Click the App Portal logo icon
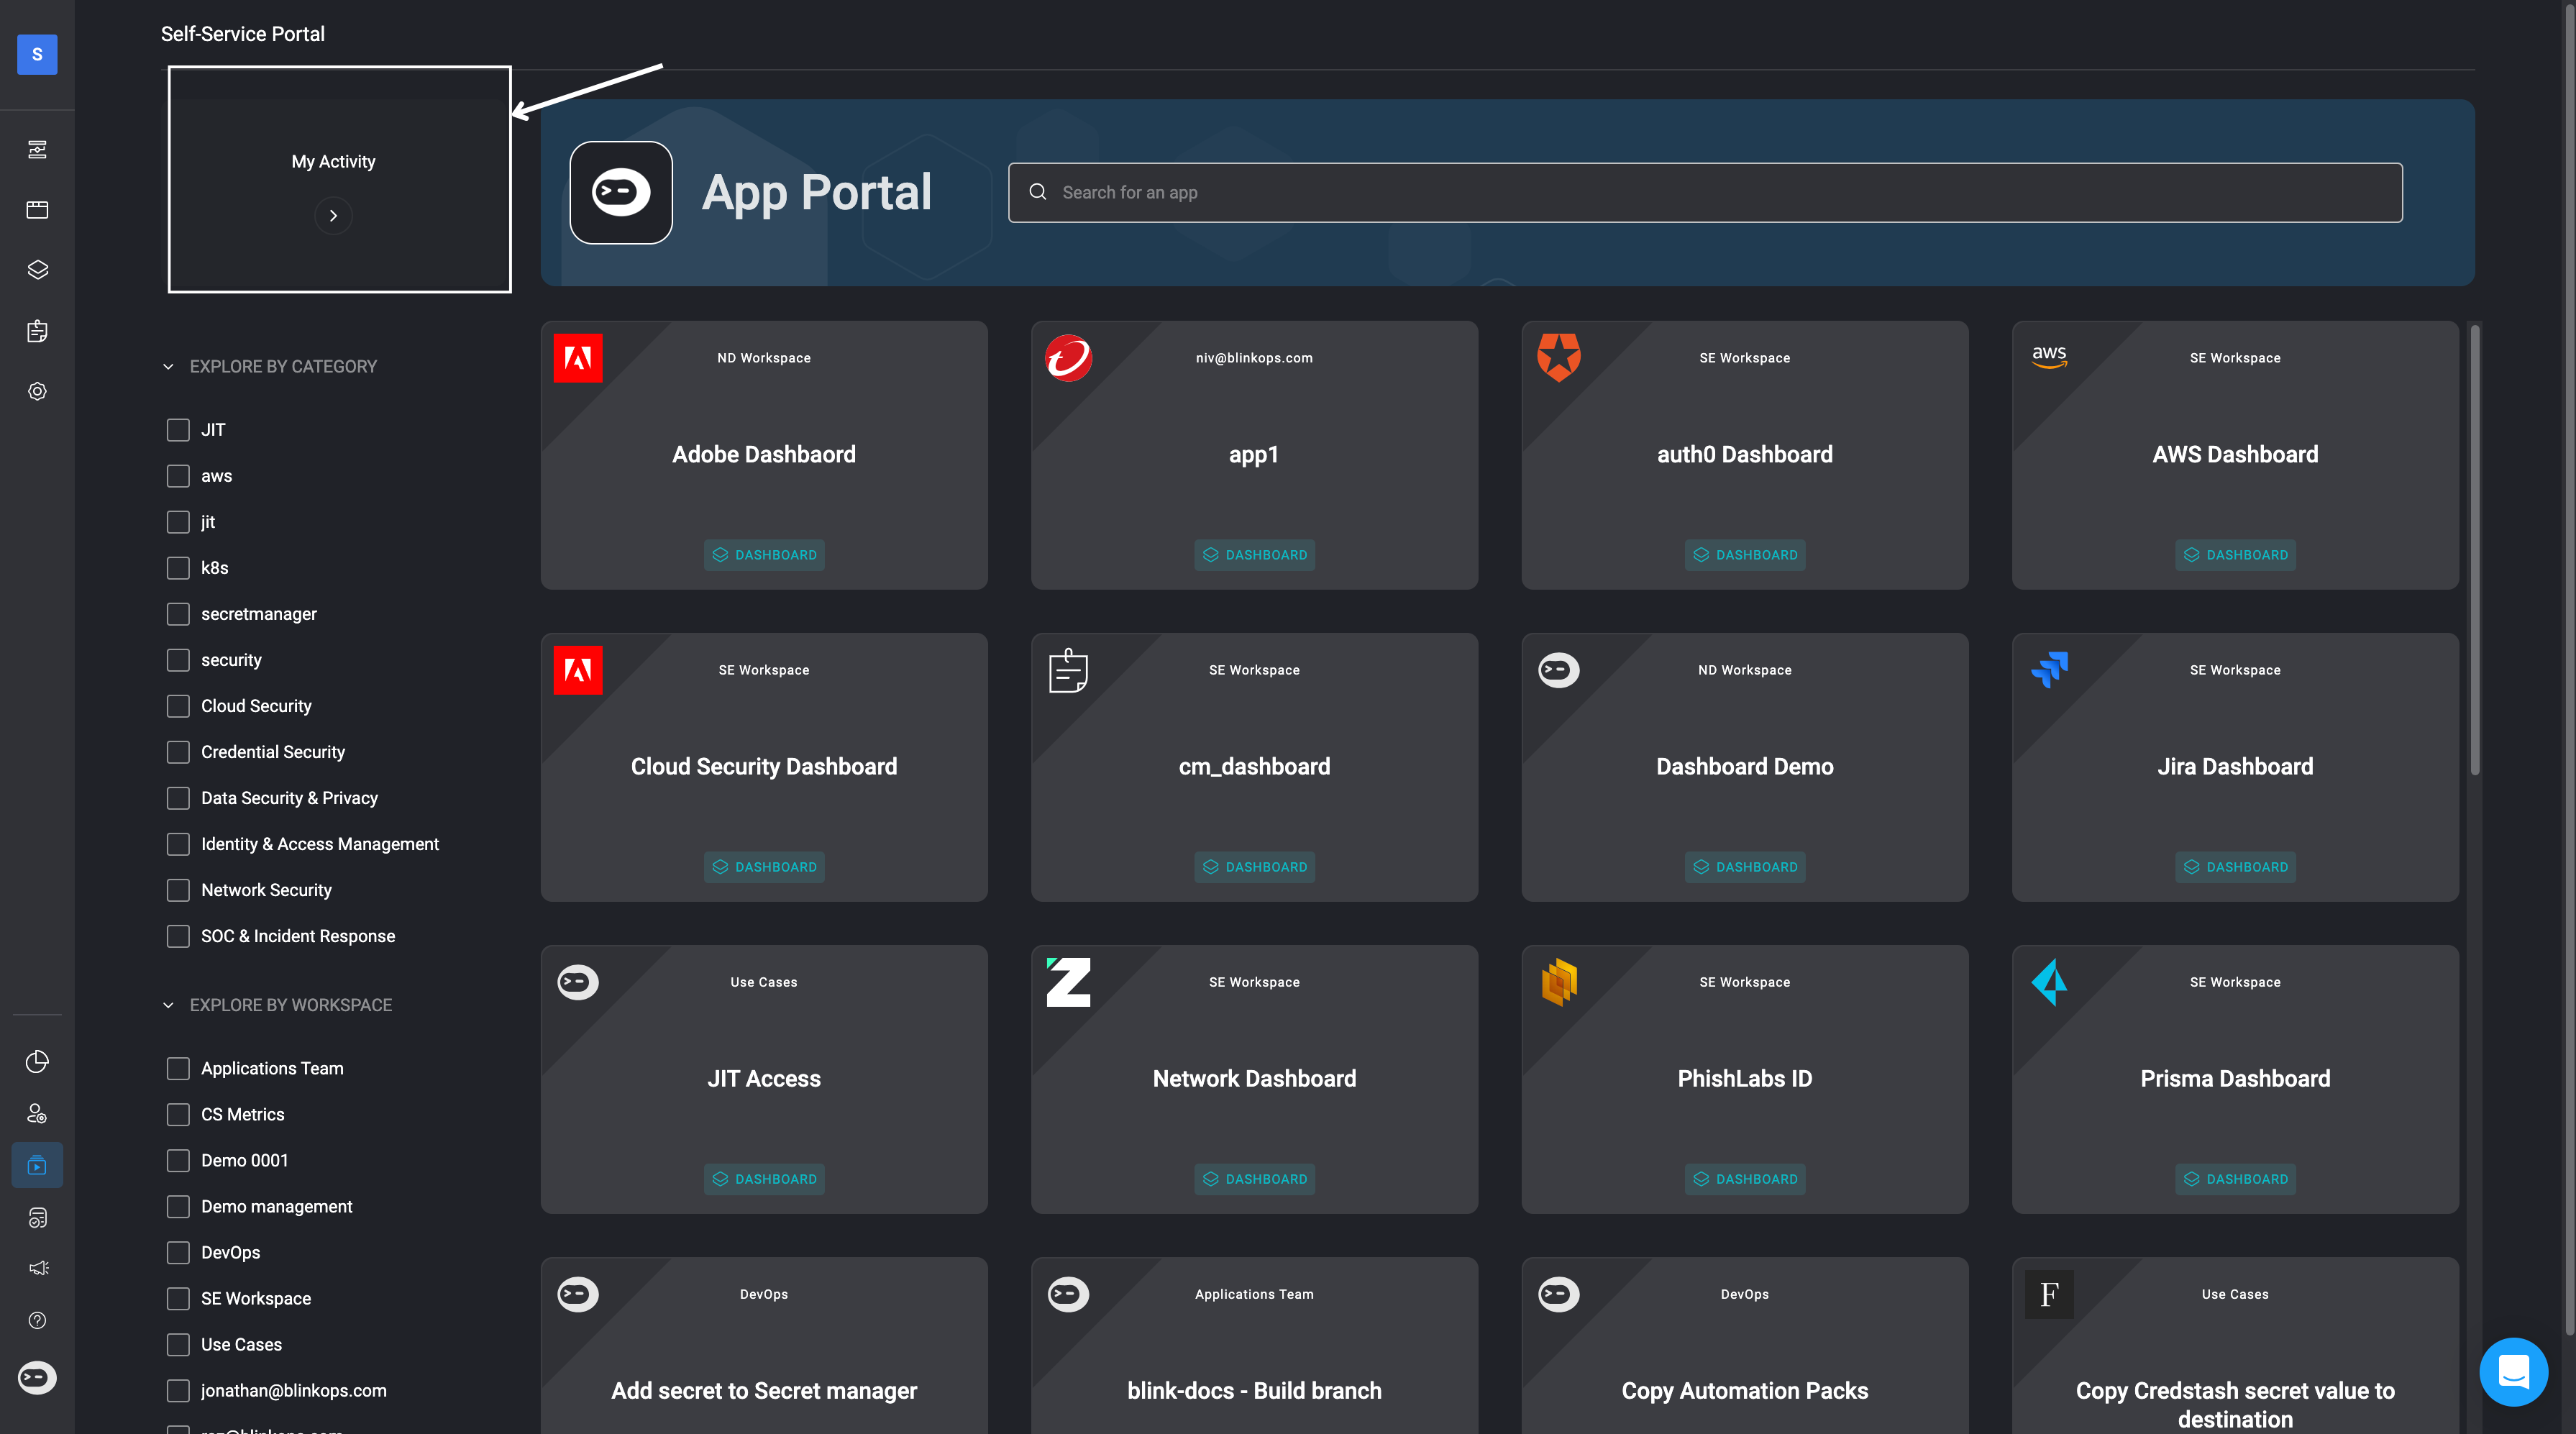The height and width of the screenshot is (1434, 2576). (x=621, y=192)
